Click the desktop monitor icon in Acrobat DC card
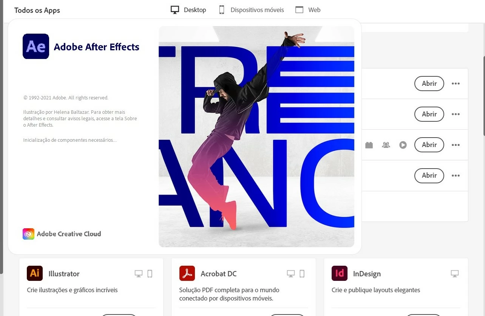The height and width of the screenshot is (316, 485). pyautogui.click(x=290, y=274)
